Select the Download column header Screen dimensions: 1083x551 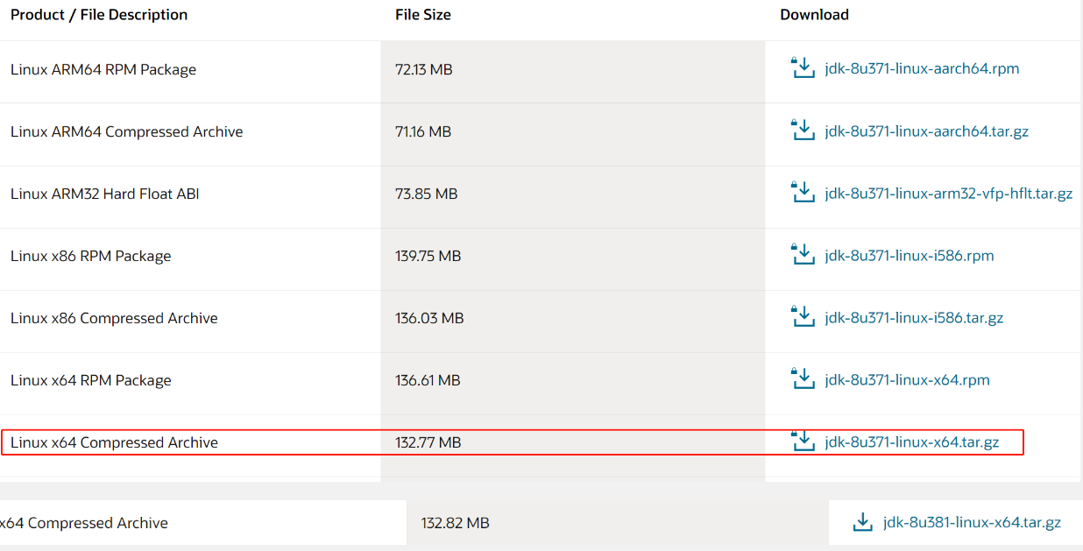click(x=815, y=14)
